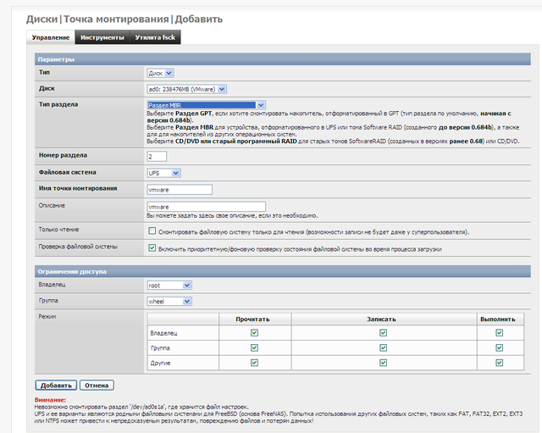
Task: Toggle Другие Записать permission checkbox
Action: click(384, 363)
